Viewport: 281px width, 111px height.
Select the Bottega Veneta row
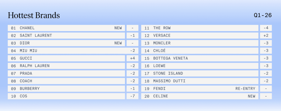[200, 58]
